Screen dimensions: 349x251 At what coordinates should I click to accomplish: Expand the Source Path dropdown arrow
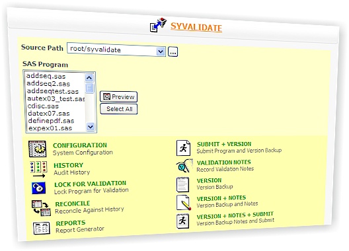tap(161, 52)
